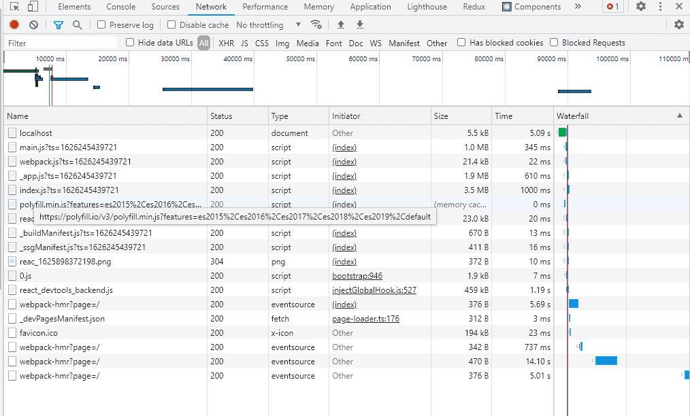
Task: Click the red record network log button
Action: point(14,25)
